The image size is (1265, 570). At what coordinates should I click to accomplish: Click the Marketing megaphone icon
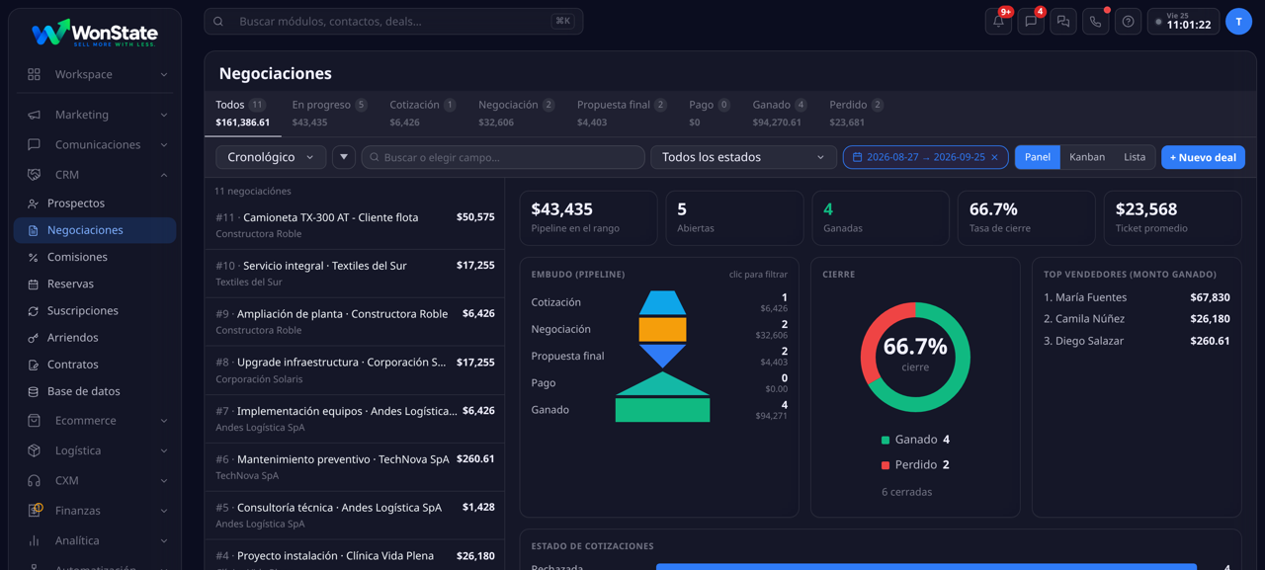click(34, 115)
